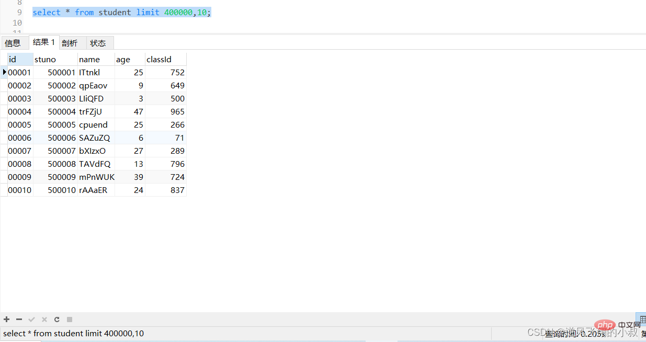Select cell with name LIiQFD
Screen dimensions: 646x342
96,98
